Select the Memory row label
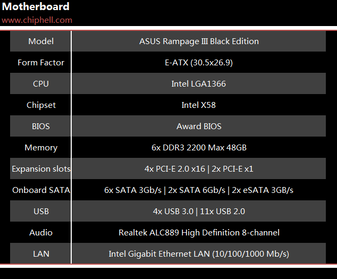Viewport: 337px width, 279px height. (x=41, y=148)
